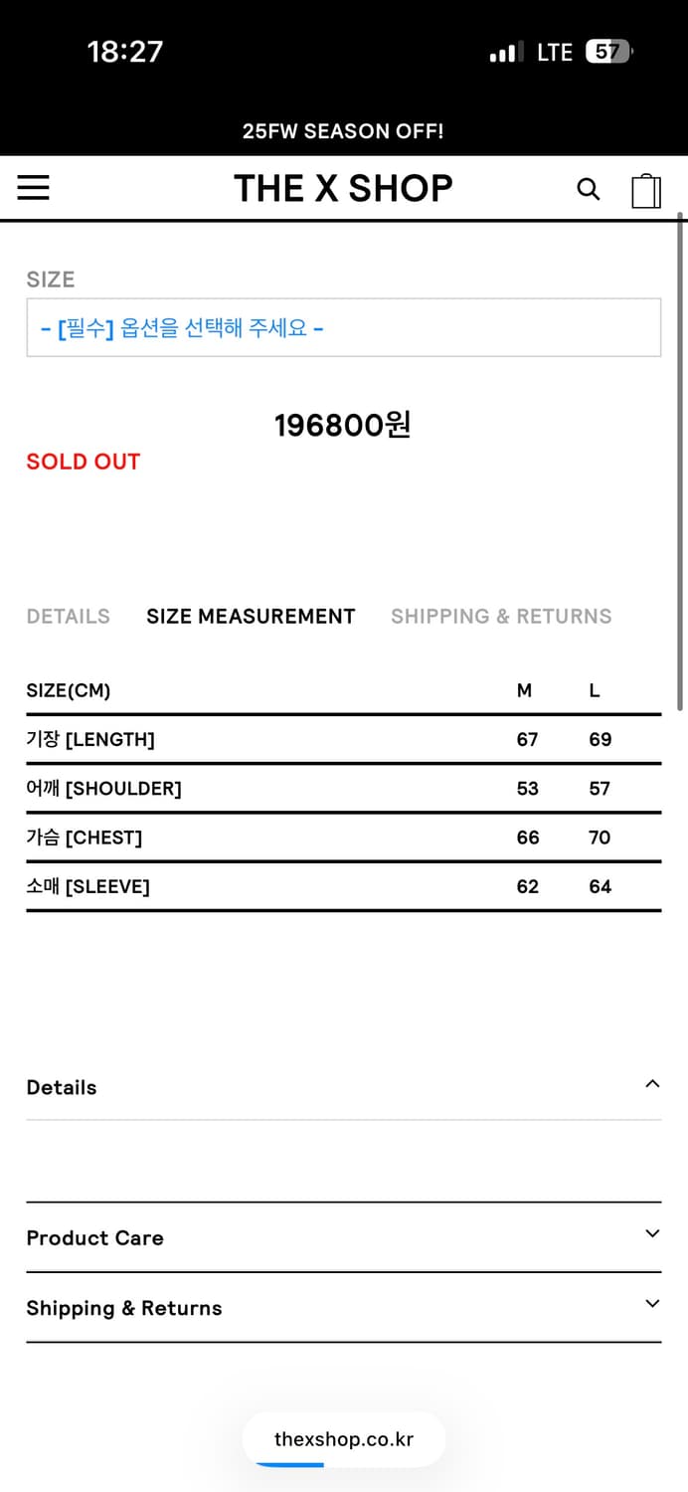Open the SIZE option dropdown
The image size is (688, 1492).
click(343, 327)
